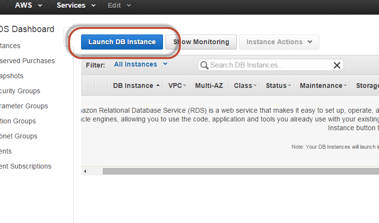Image resolution: width=379 pixels, height=223 pixels.
Task: Click the Launch DB Instance button
Action: 122,42
